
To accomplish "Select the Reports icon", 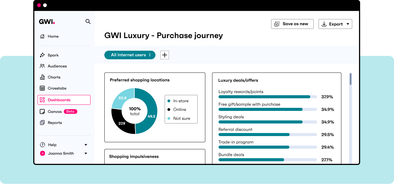I will click(42, 123).
